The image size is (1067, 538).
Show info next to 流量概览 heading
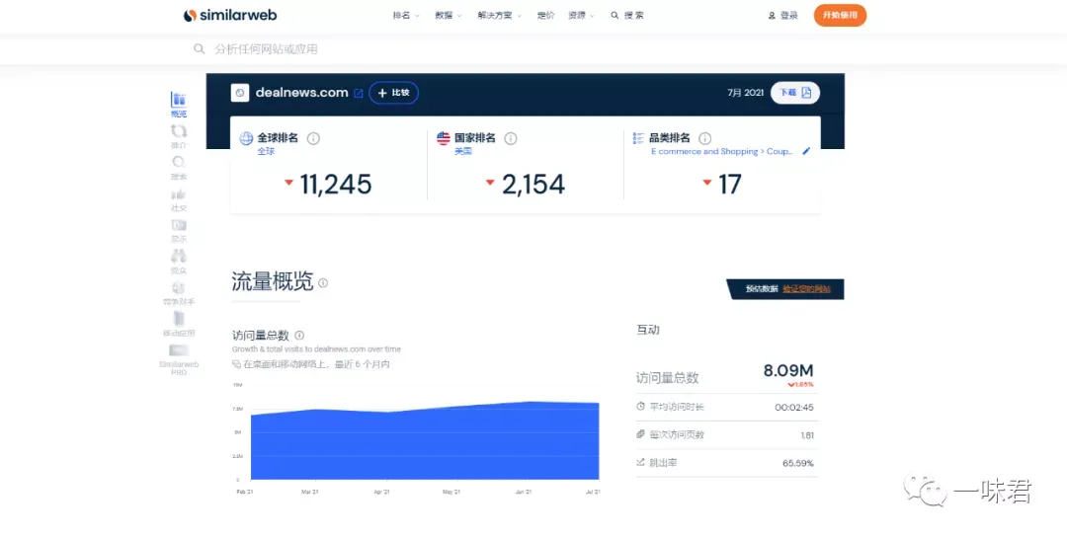(x=322, y=283)
